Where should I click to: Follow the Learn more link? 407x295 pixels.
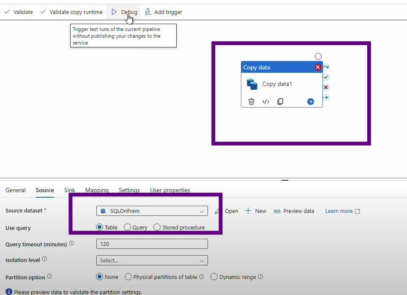(x=339, y=211)
